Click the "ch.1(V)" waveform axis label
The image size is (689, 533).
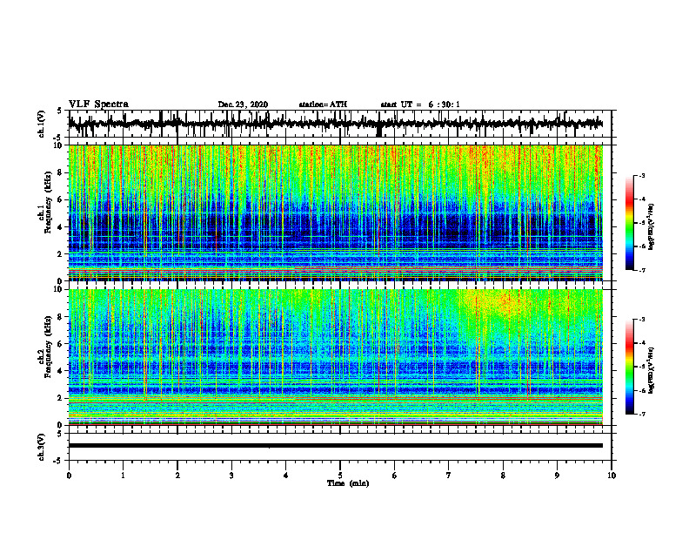click(42, 124)
